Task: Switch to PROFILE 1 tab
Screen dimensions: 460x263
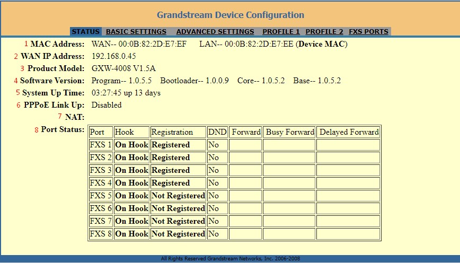Action: point(281,32)
